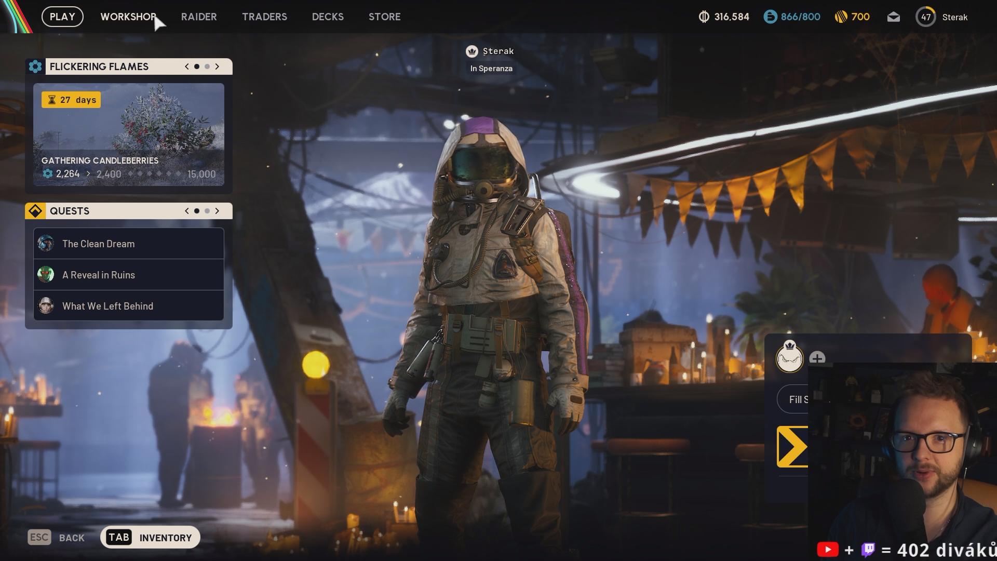This screenshot has width=997, height=561.
Task: Switch to the Decks tab
Action: point(328,17)
